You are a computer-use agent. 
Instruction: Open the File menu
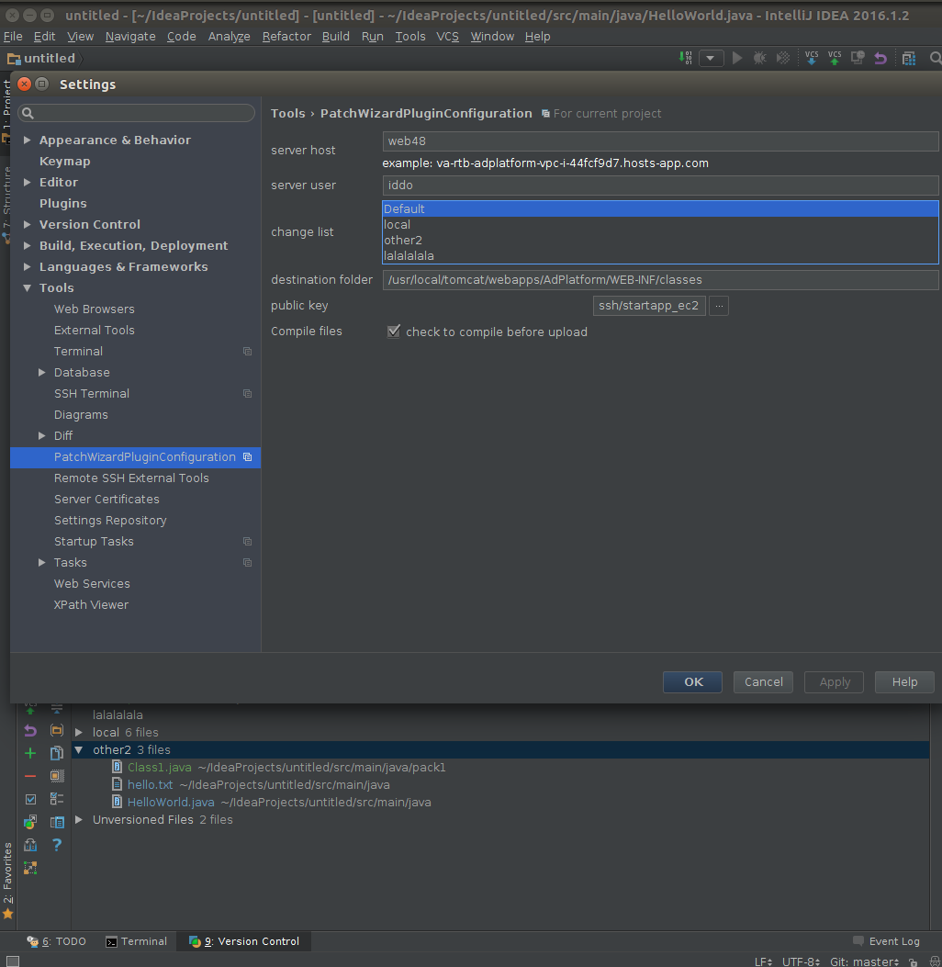[13, 37]
